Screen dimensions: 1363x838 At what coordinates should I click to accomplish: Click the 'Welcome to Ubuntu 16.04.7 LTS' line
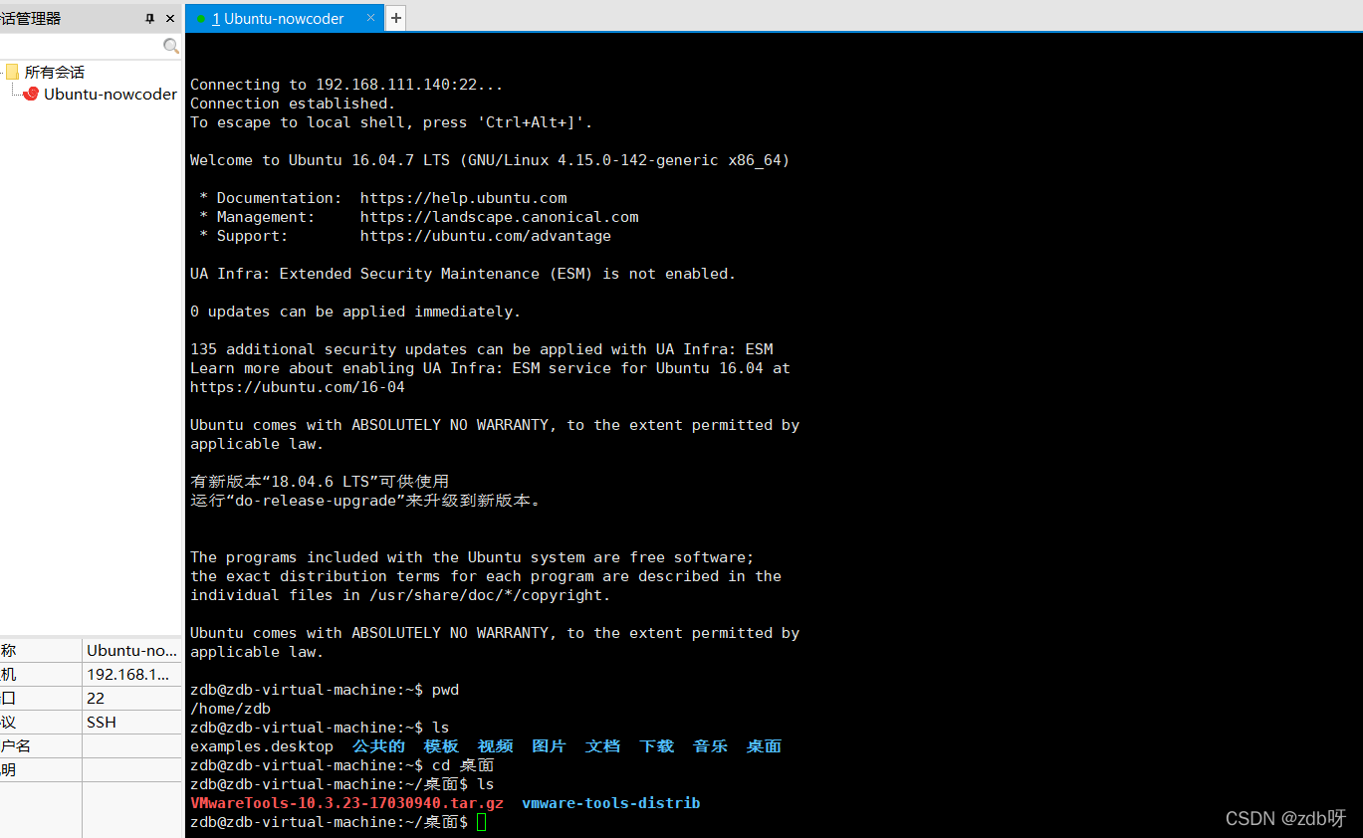pyautogui.click(x=490, y=160)
